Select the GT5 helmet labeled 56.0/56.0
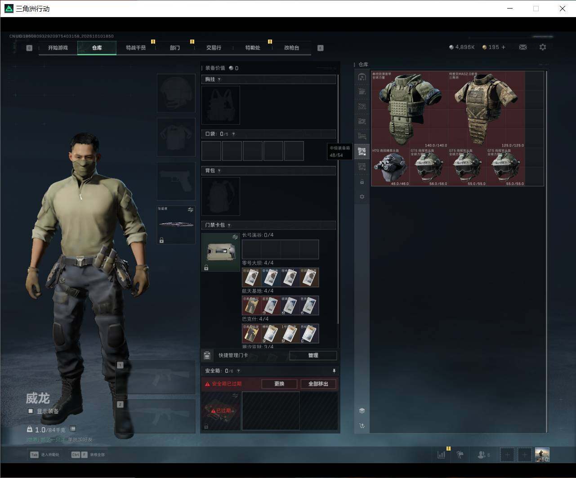This screenshot has width=576, height=478. click(429, 167)
